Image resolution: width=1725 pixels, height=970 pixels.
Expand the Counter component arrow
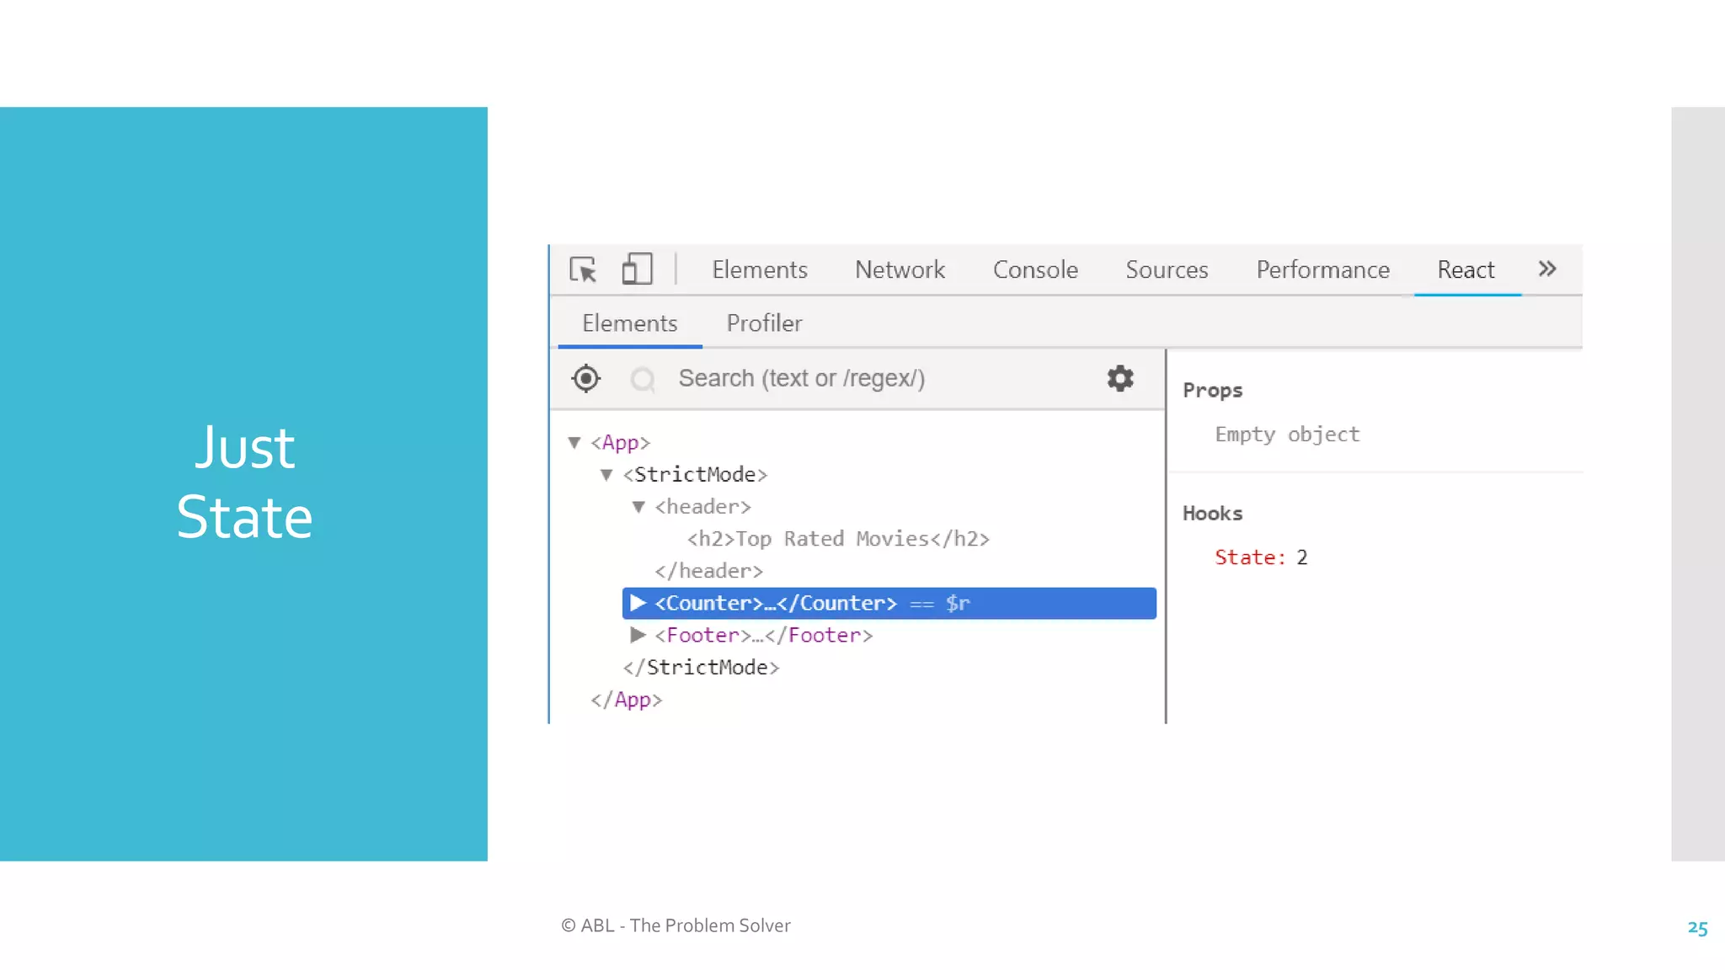point(638,603)
